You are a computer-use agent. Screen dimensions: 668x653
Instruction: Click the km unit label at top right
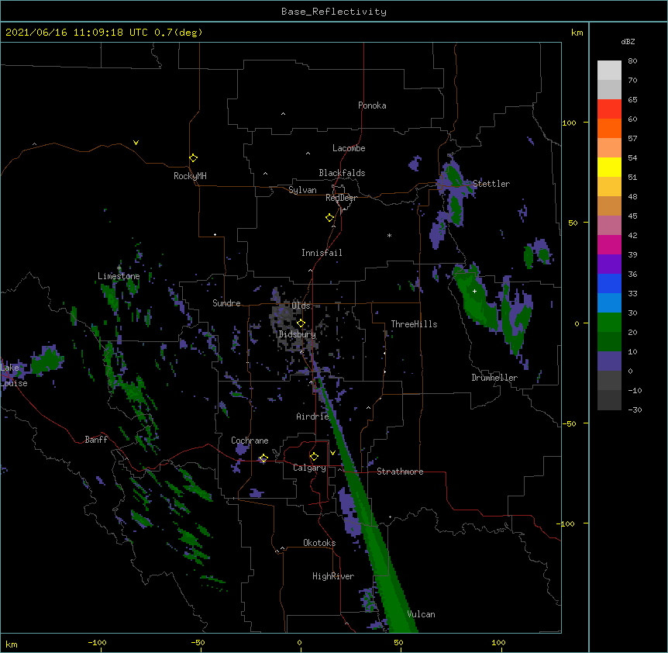click(577, 33)
